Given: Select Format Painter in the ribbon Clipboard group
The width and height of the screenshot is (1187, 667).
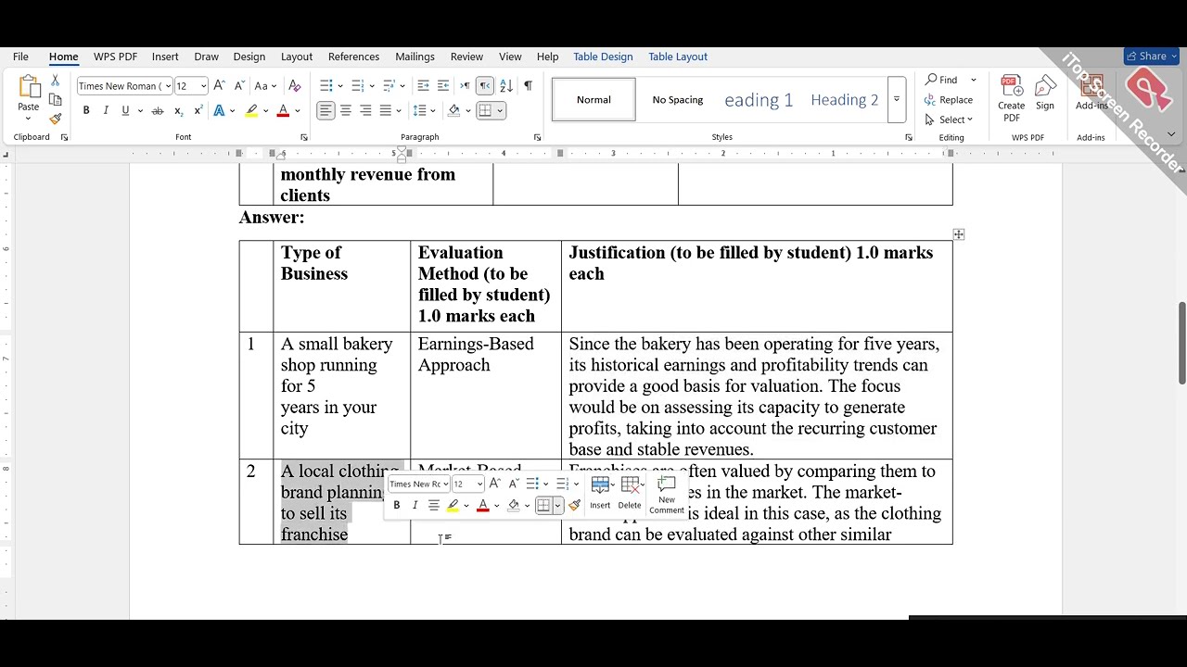Looking at the screenshot, I should (55, 119).
